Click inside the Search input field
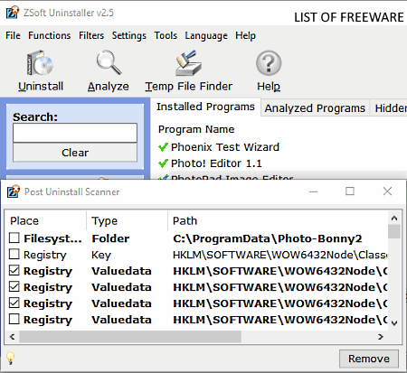 (x=75, y=133)
